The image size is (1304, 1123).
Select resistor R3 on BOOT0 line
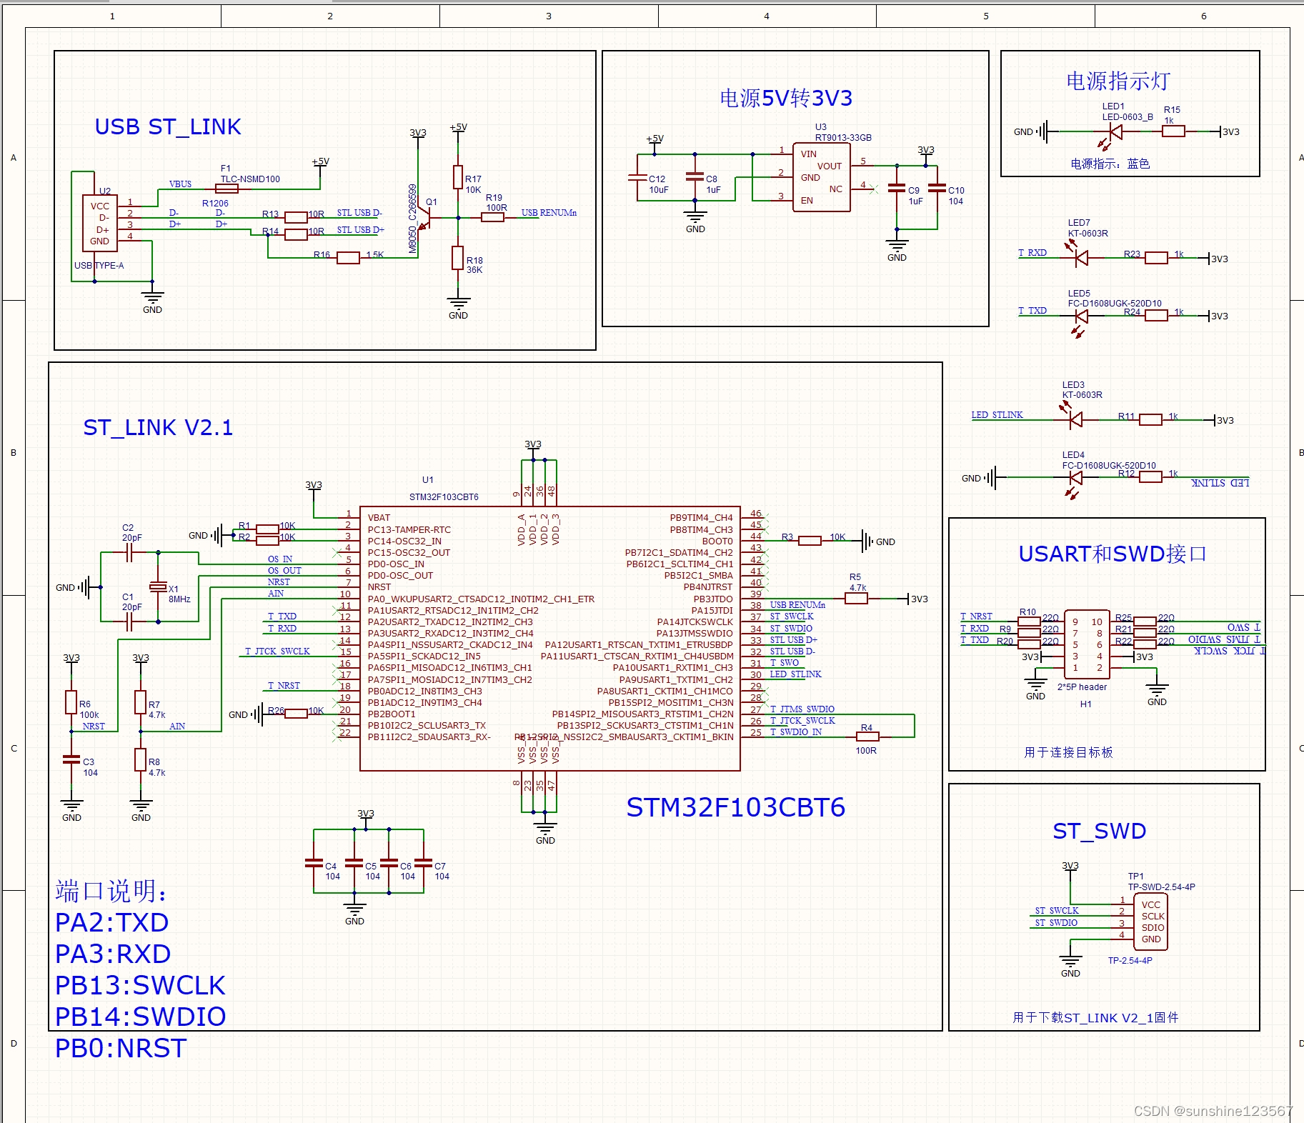coord(810,541)
